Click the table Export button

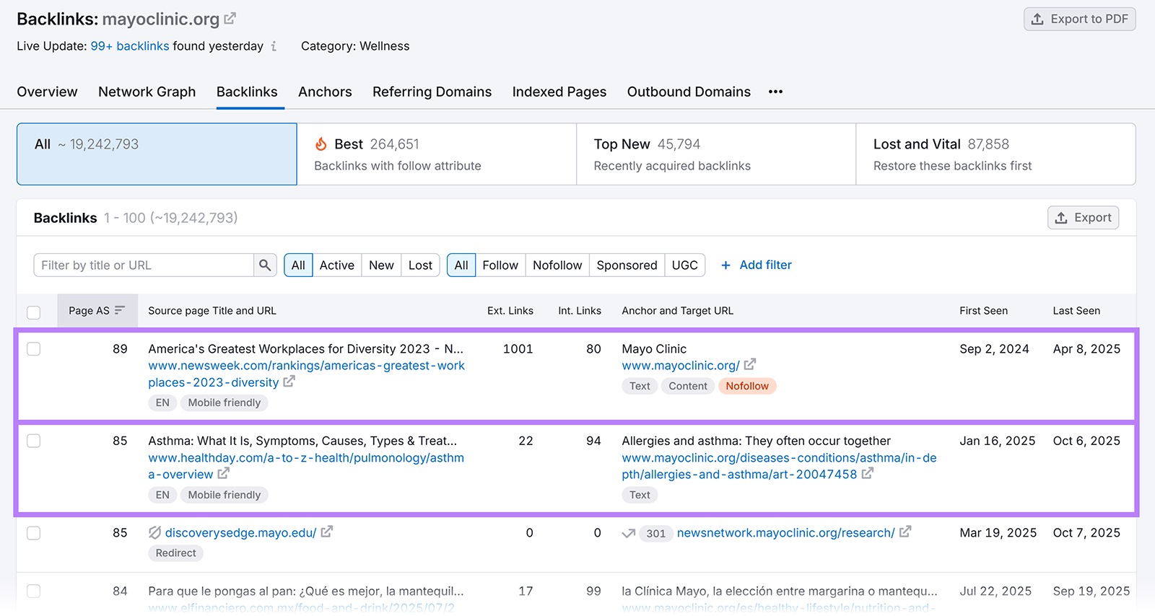click(x=1083, y=218)
